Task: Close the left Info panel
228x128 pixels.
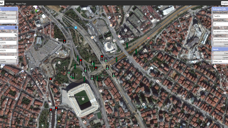Action: (16, 27)
